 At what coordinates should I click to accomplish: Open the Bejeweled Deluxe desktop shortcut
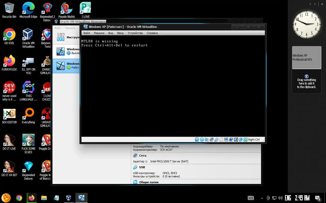tap(28, 171)
